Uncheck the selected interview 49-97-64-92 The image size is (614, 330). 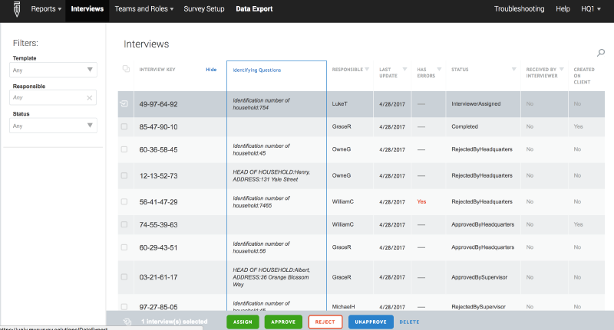pyautogui.click(x=124, y=103)
